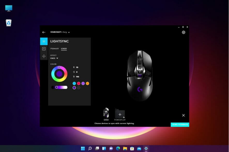This screenshot has height=152, width=229.
Task: Open the STARCRAFT: Zerg profile dropdown
Action: pyautogui.click(x=60, y=32)
